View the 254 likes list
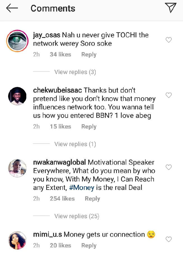 (62, 199)
